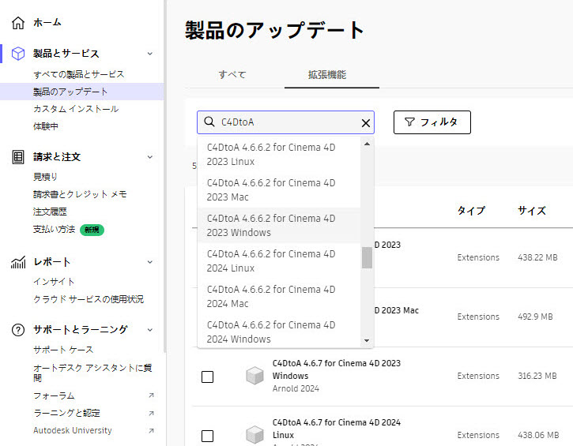
Task: Click the Products and Services cube icon
Action: click(x=18, y=54)
